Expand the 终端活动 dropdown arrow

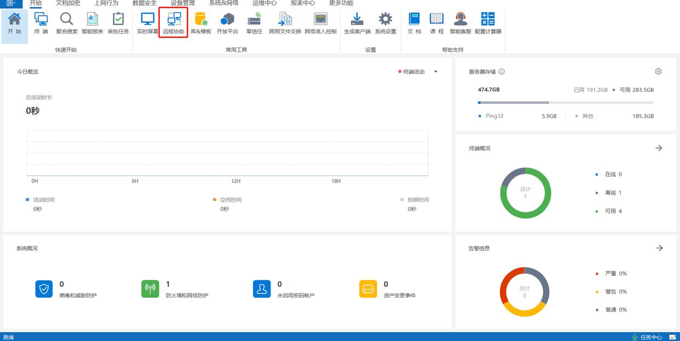pos(436,72)
